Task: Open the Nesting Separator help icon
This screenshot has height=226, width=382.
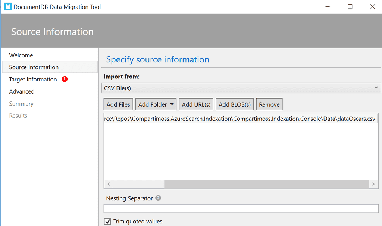Action: click(x=158, y=198)
